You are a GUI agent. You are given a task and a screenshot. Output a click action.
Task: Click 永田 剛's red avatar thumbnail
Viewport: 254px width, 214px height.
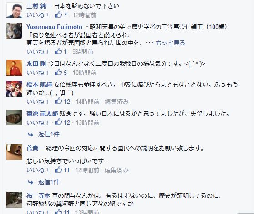click(14, 68)
